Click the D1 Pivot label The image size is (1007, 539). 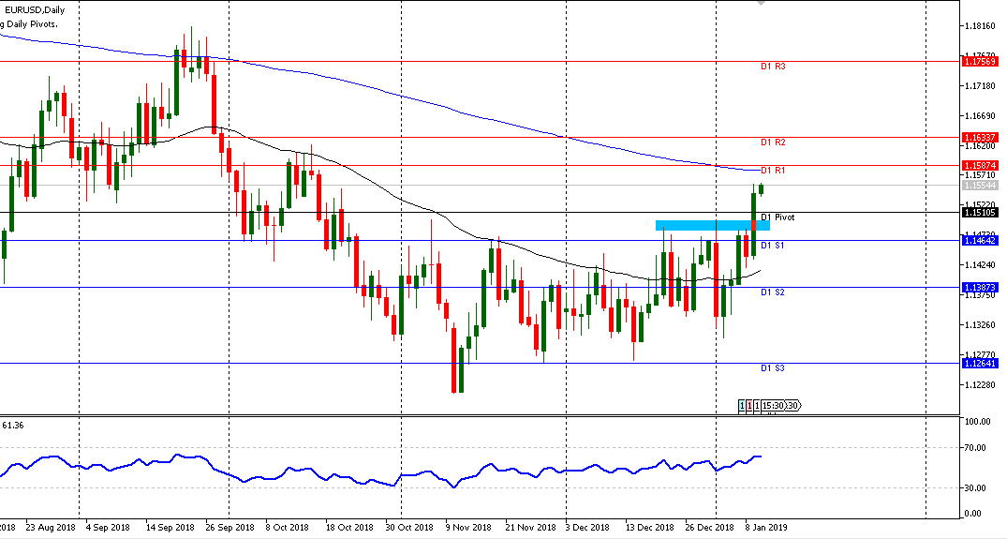coord(777,217)
